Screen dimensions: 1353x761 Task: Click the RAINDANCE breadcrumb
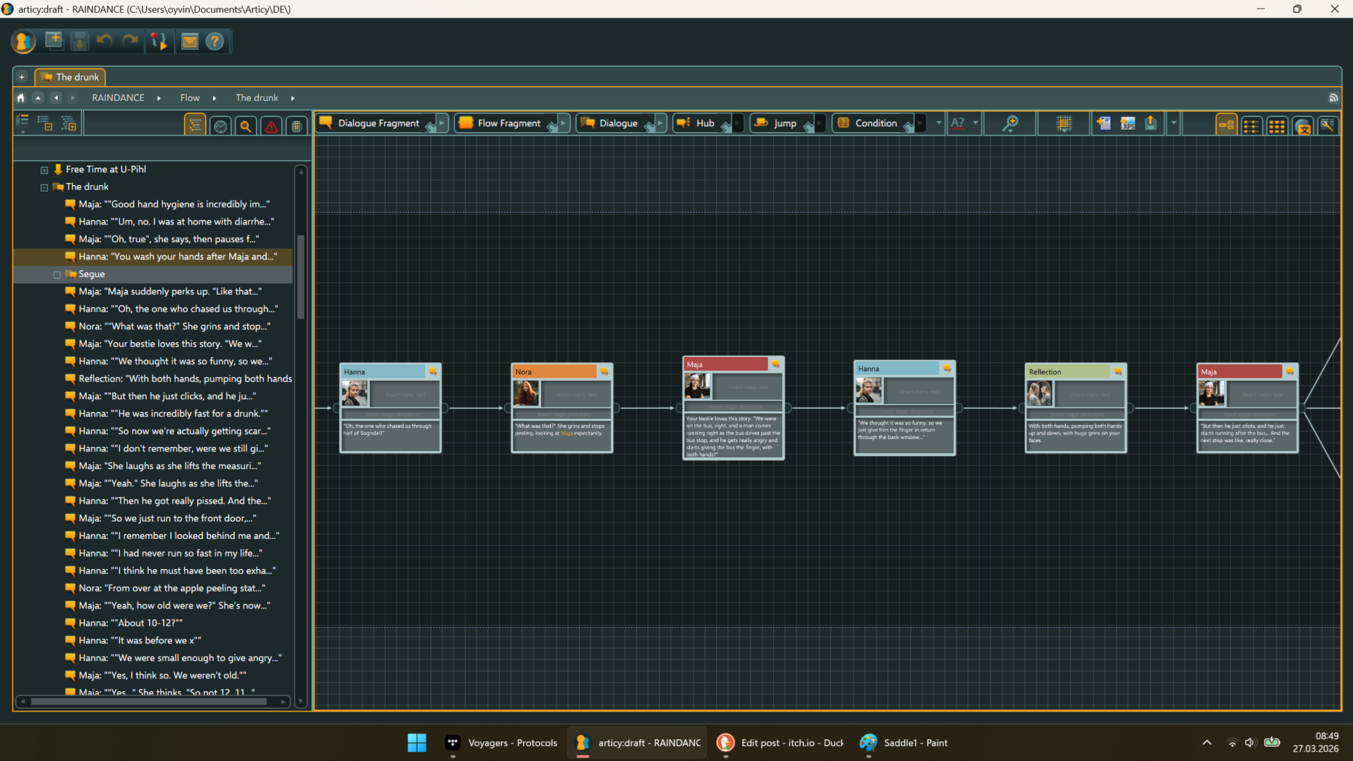click(118, 98)
